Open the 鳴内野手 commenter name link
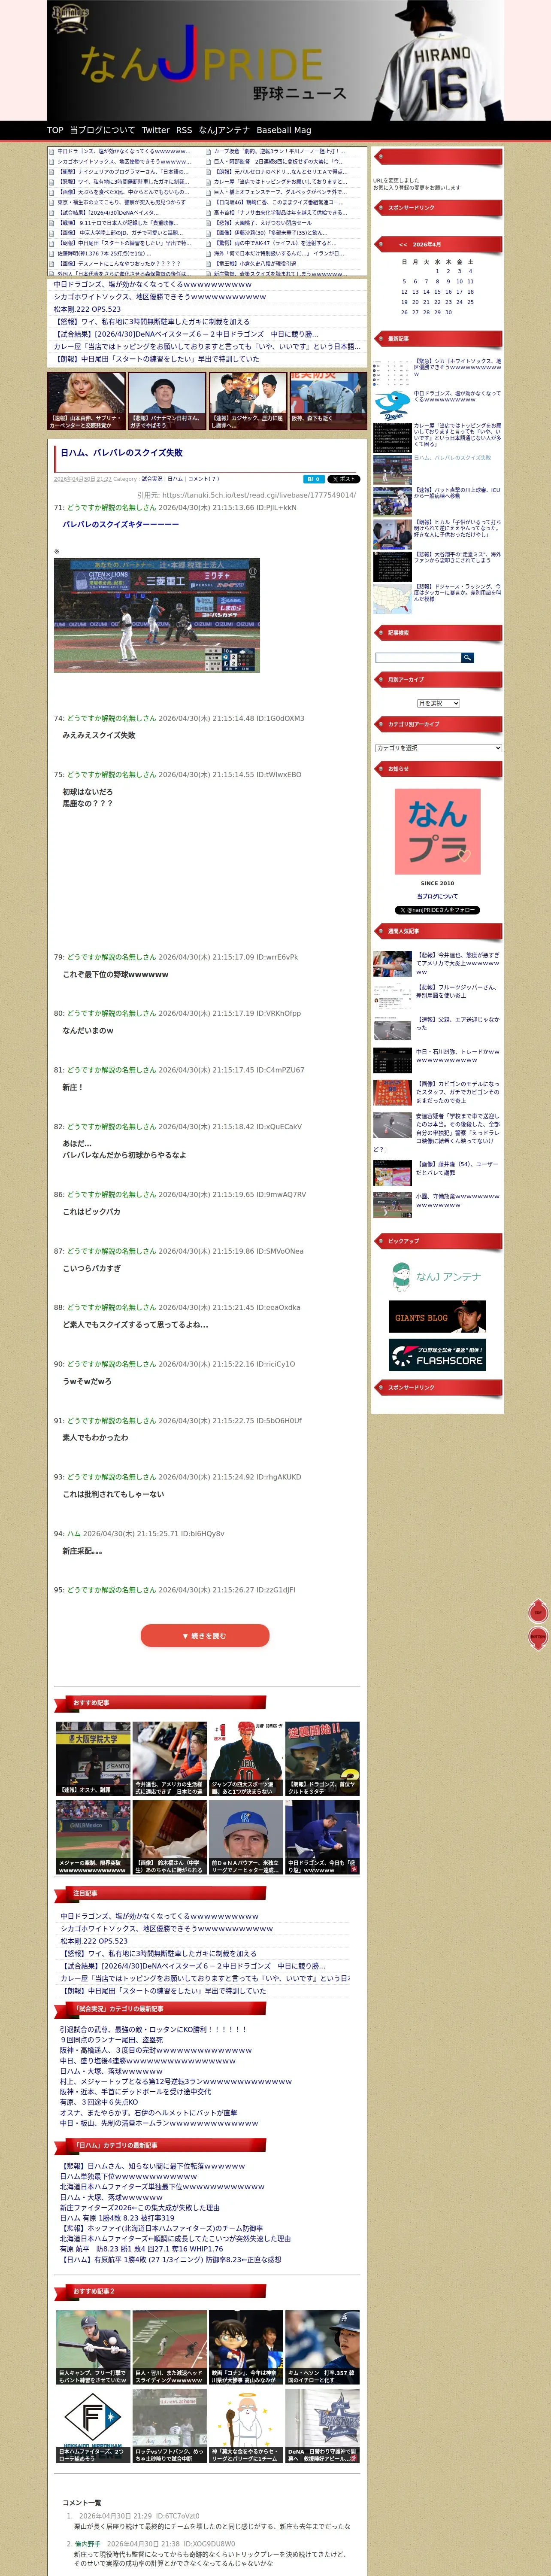This screenshot has width=551, height=2576. point(87,2544)
